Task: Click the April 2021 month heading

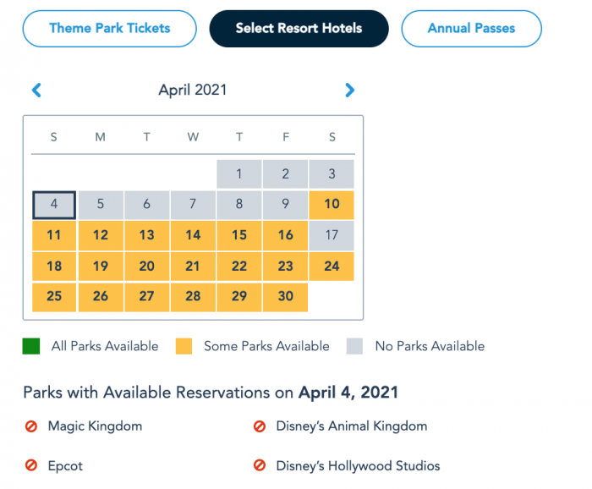Action: 193,91
